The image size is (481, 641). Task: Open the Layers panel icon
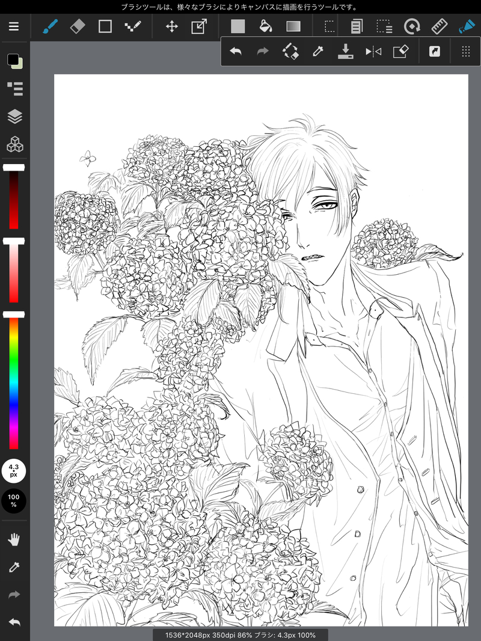14,117
